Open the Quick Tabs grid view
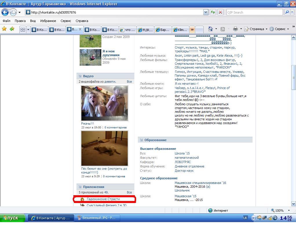The width and height of the screenshot is (296, 225). [x=23, y=29]
